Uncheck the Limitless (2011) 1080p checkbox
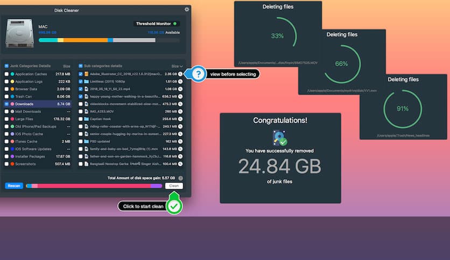Image resolution: width=450 pixels, height=260 pixels. [81, 81]
